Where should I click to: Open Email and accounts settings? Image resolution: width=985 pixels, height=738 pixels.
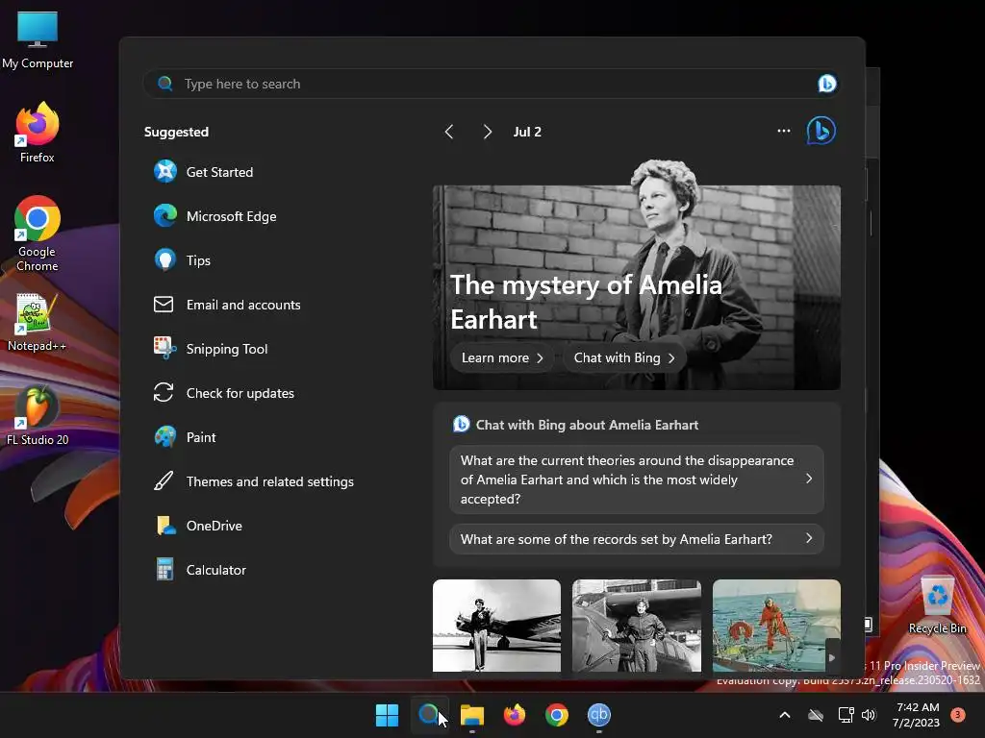tap(227, 305)
